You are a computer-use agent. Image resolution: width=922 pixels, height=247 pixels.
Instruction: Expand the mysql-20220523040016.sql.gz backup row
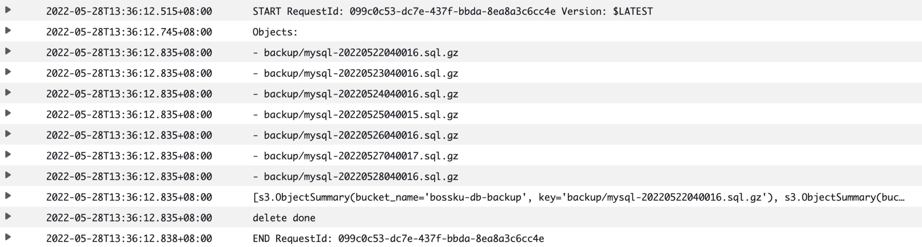[8, 72]
